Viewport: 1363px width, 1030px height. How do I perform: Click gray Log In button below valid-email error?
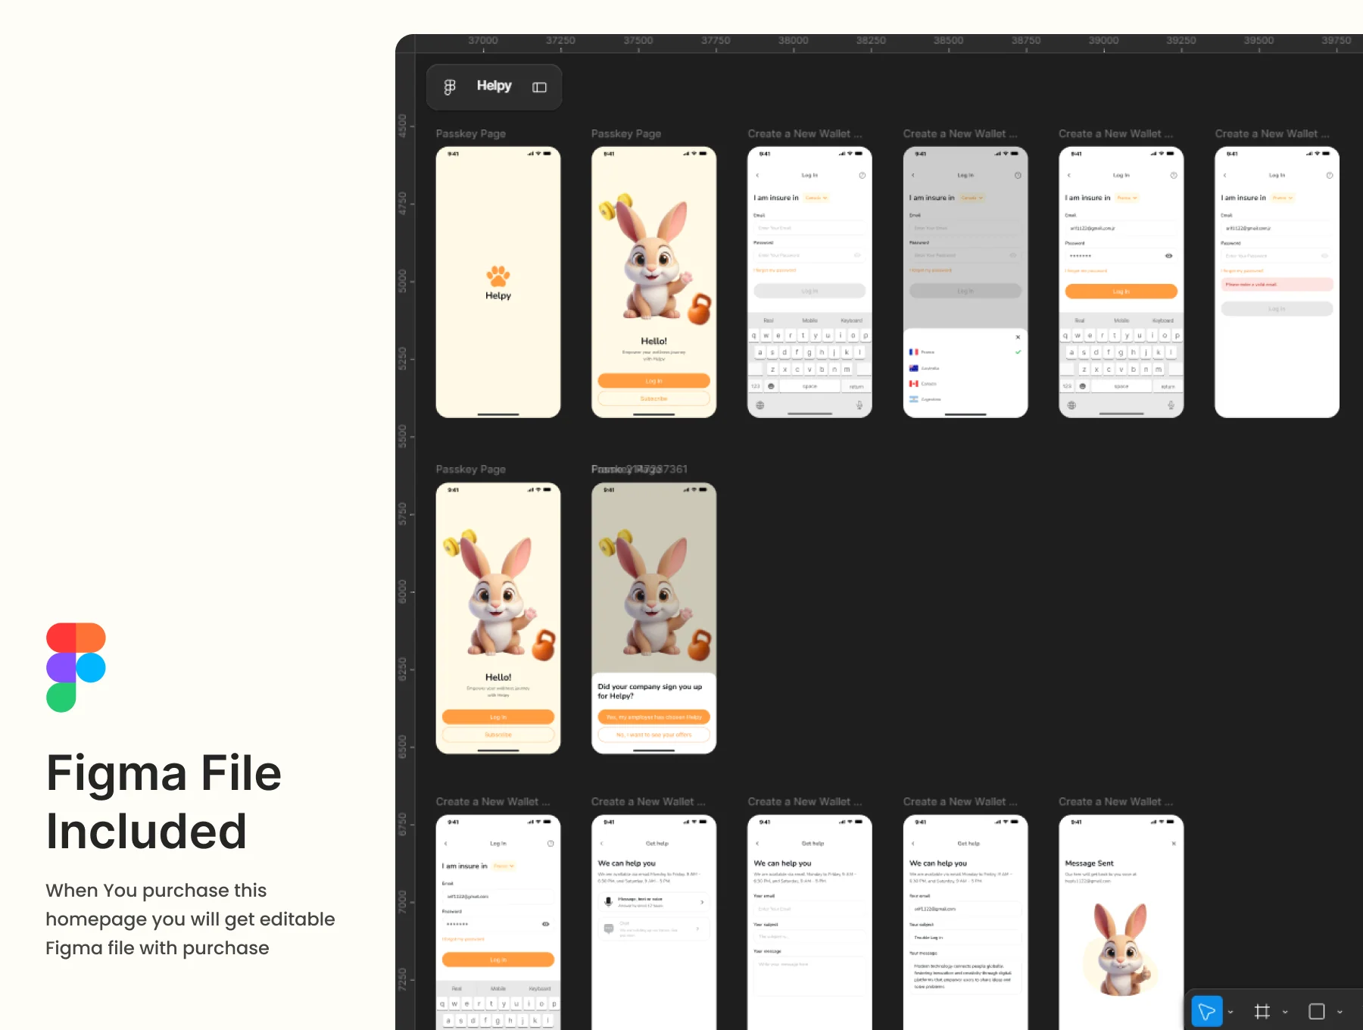[1277, 309]
